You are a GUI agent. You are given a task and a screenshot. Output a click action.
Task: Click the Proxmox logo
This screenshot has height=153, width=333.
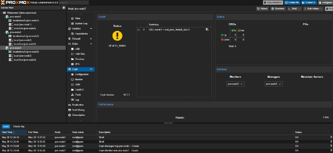coord(14,3)
